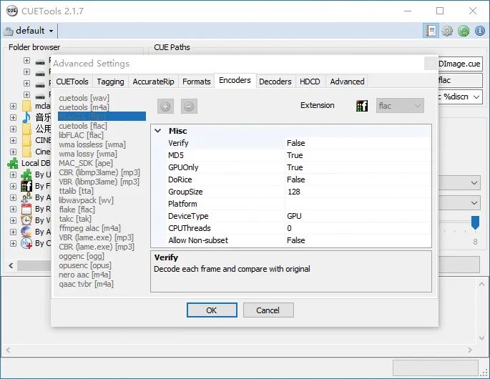Select the Encoders tab

tap(235, 81)
